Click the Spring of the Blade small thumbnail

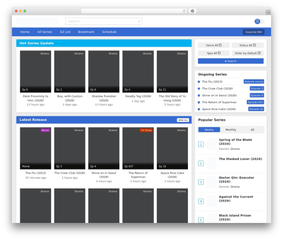212,144
